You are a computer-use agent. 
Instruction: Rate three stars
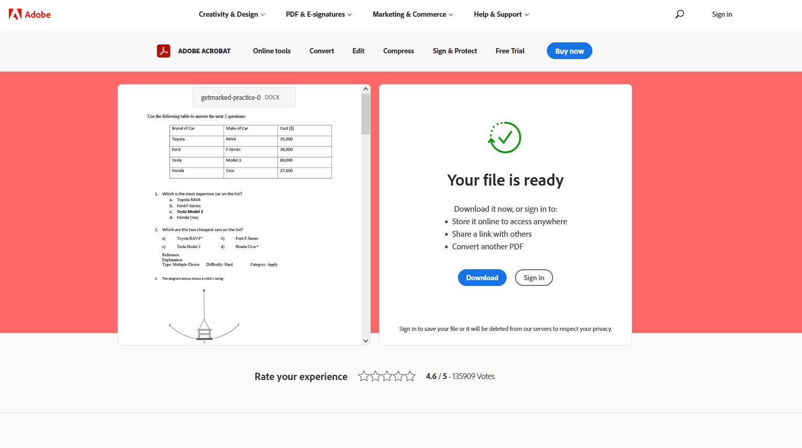click(387, 376)
